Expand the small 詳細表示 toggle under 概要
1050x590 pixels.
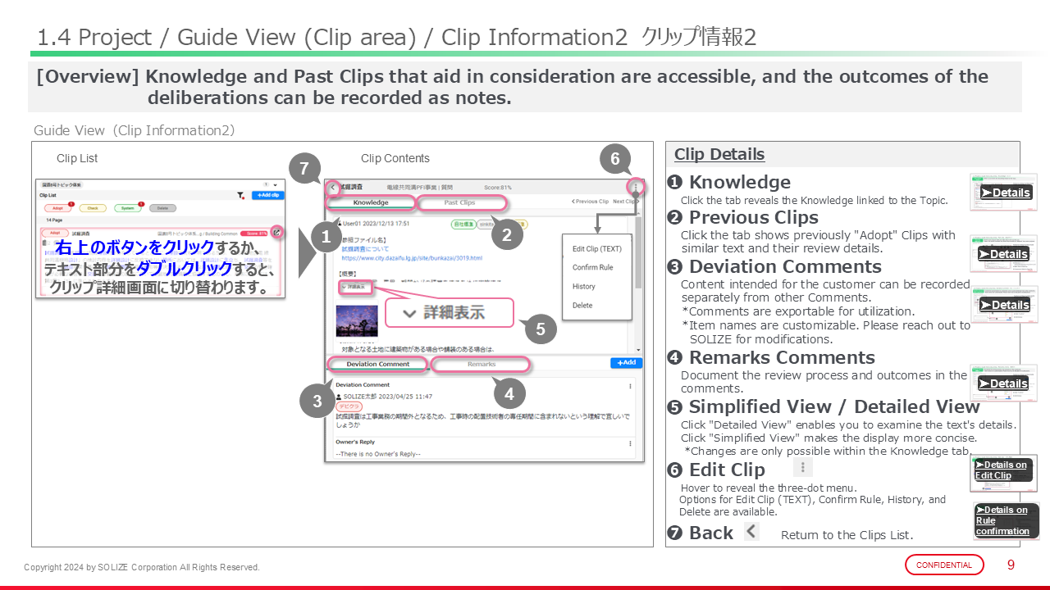(x=355, y=288)
